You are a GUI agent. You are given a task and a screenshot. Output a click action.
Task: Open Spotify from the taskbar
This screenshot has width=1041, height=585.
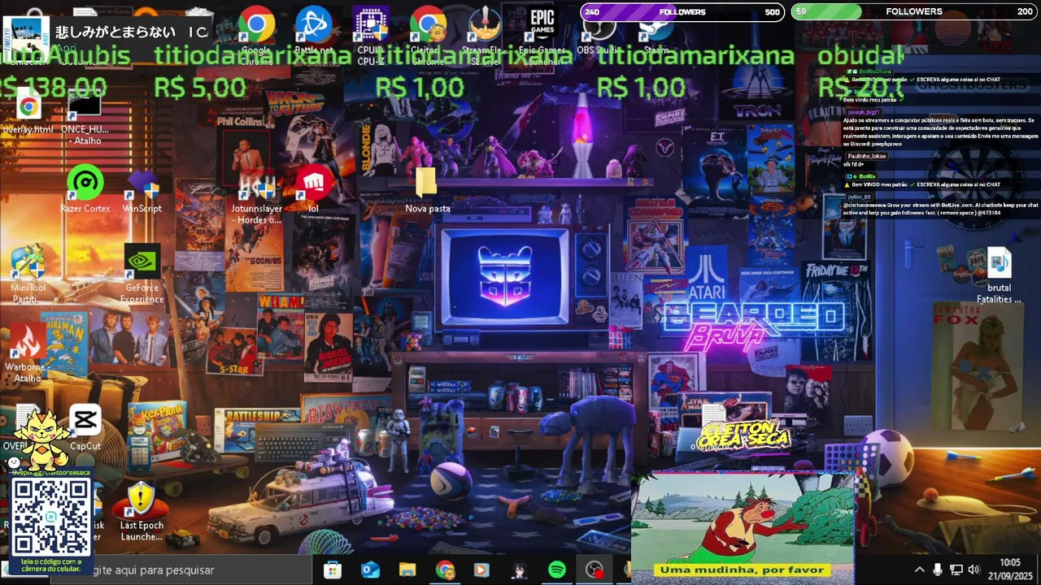557,570
